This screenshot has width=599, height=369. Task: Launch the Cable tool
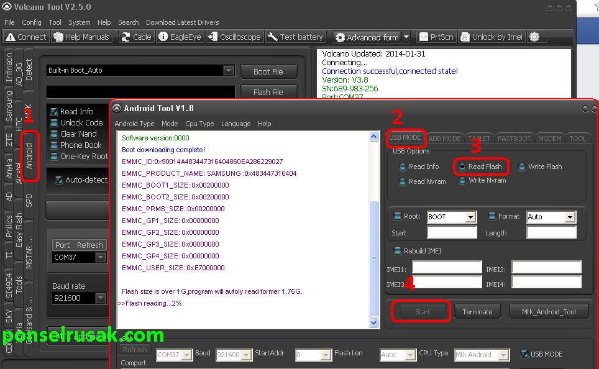tap(136, 37)
